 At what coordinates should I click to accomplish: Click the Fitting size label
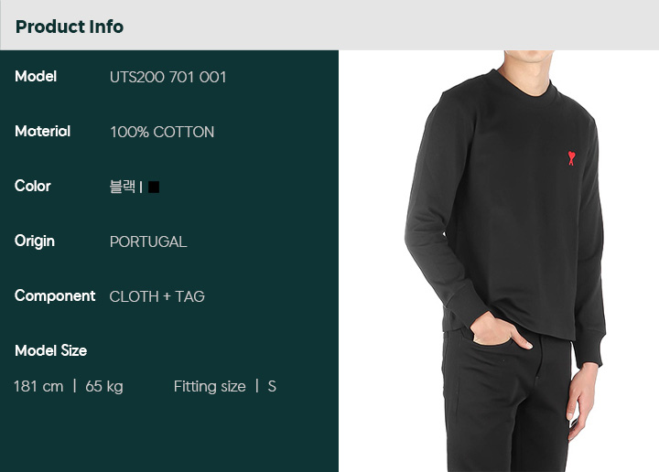[210, 387]
